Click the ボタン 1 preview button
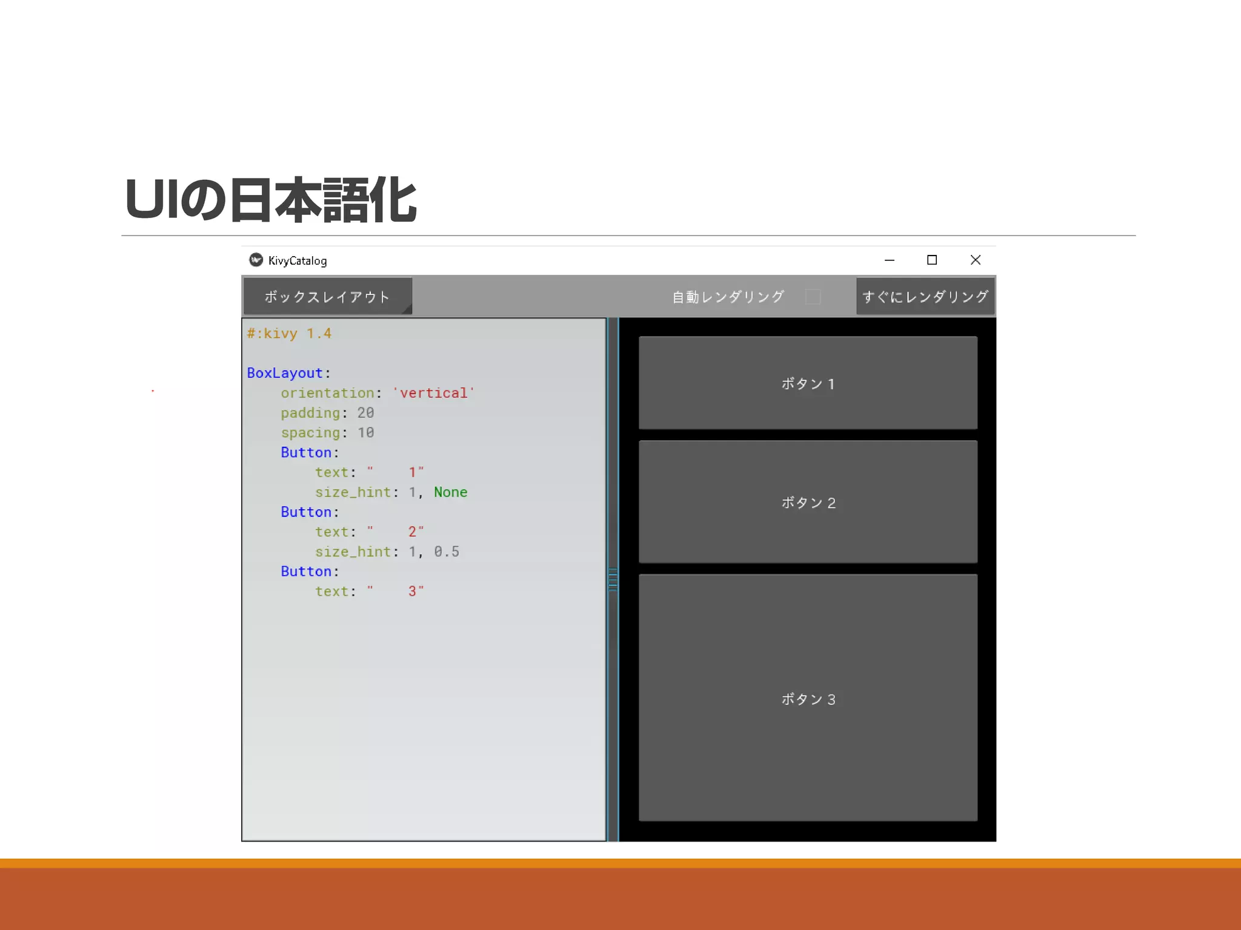Image resolution: width=1241 pixels, height=930 pixels. 808,383
